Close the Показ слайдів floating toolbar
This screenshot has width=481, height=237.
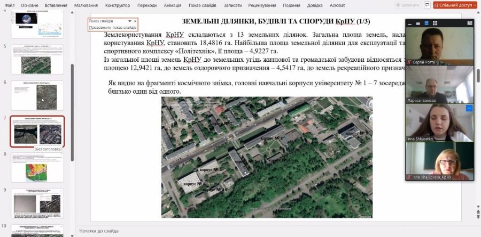(x=135, y=21)
